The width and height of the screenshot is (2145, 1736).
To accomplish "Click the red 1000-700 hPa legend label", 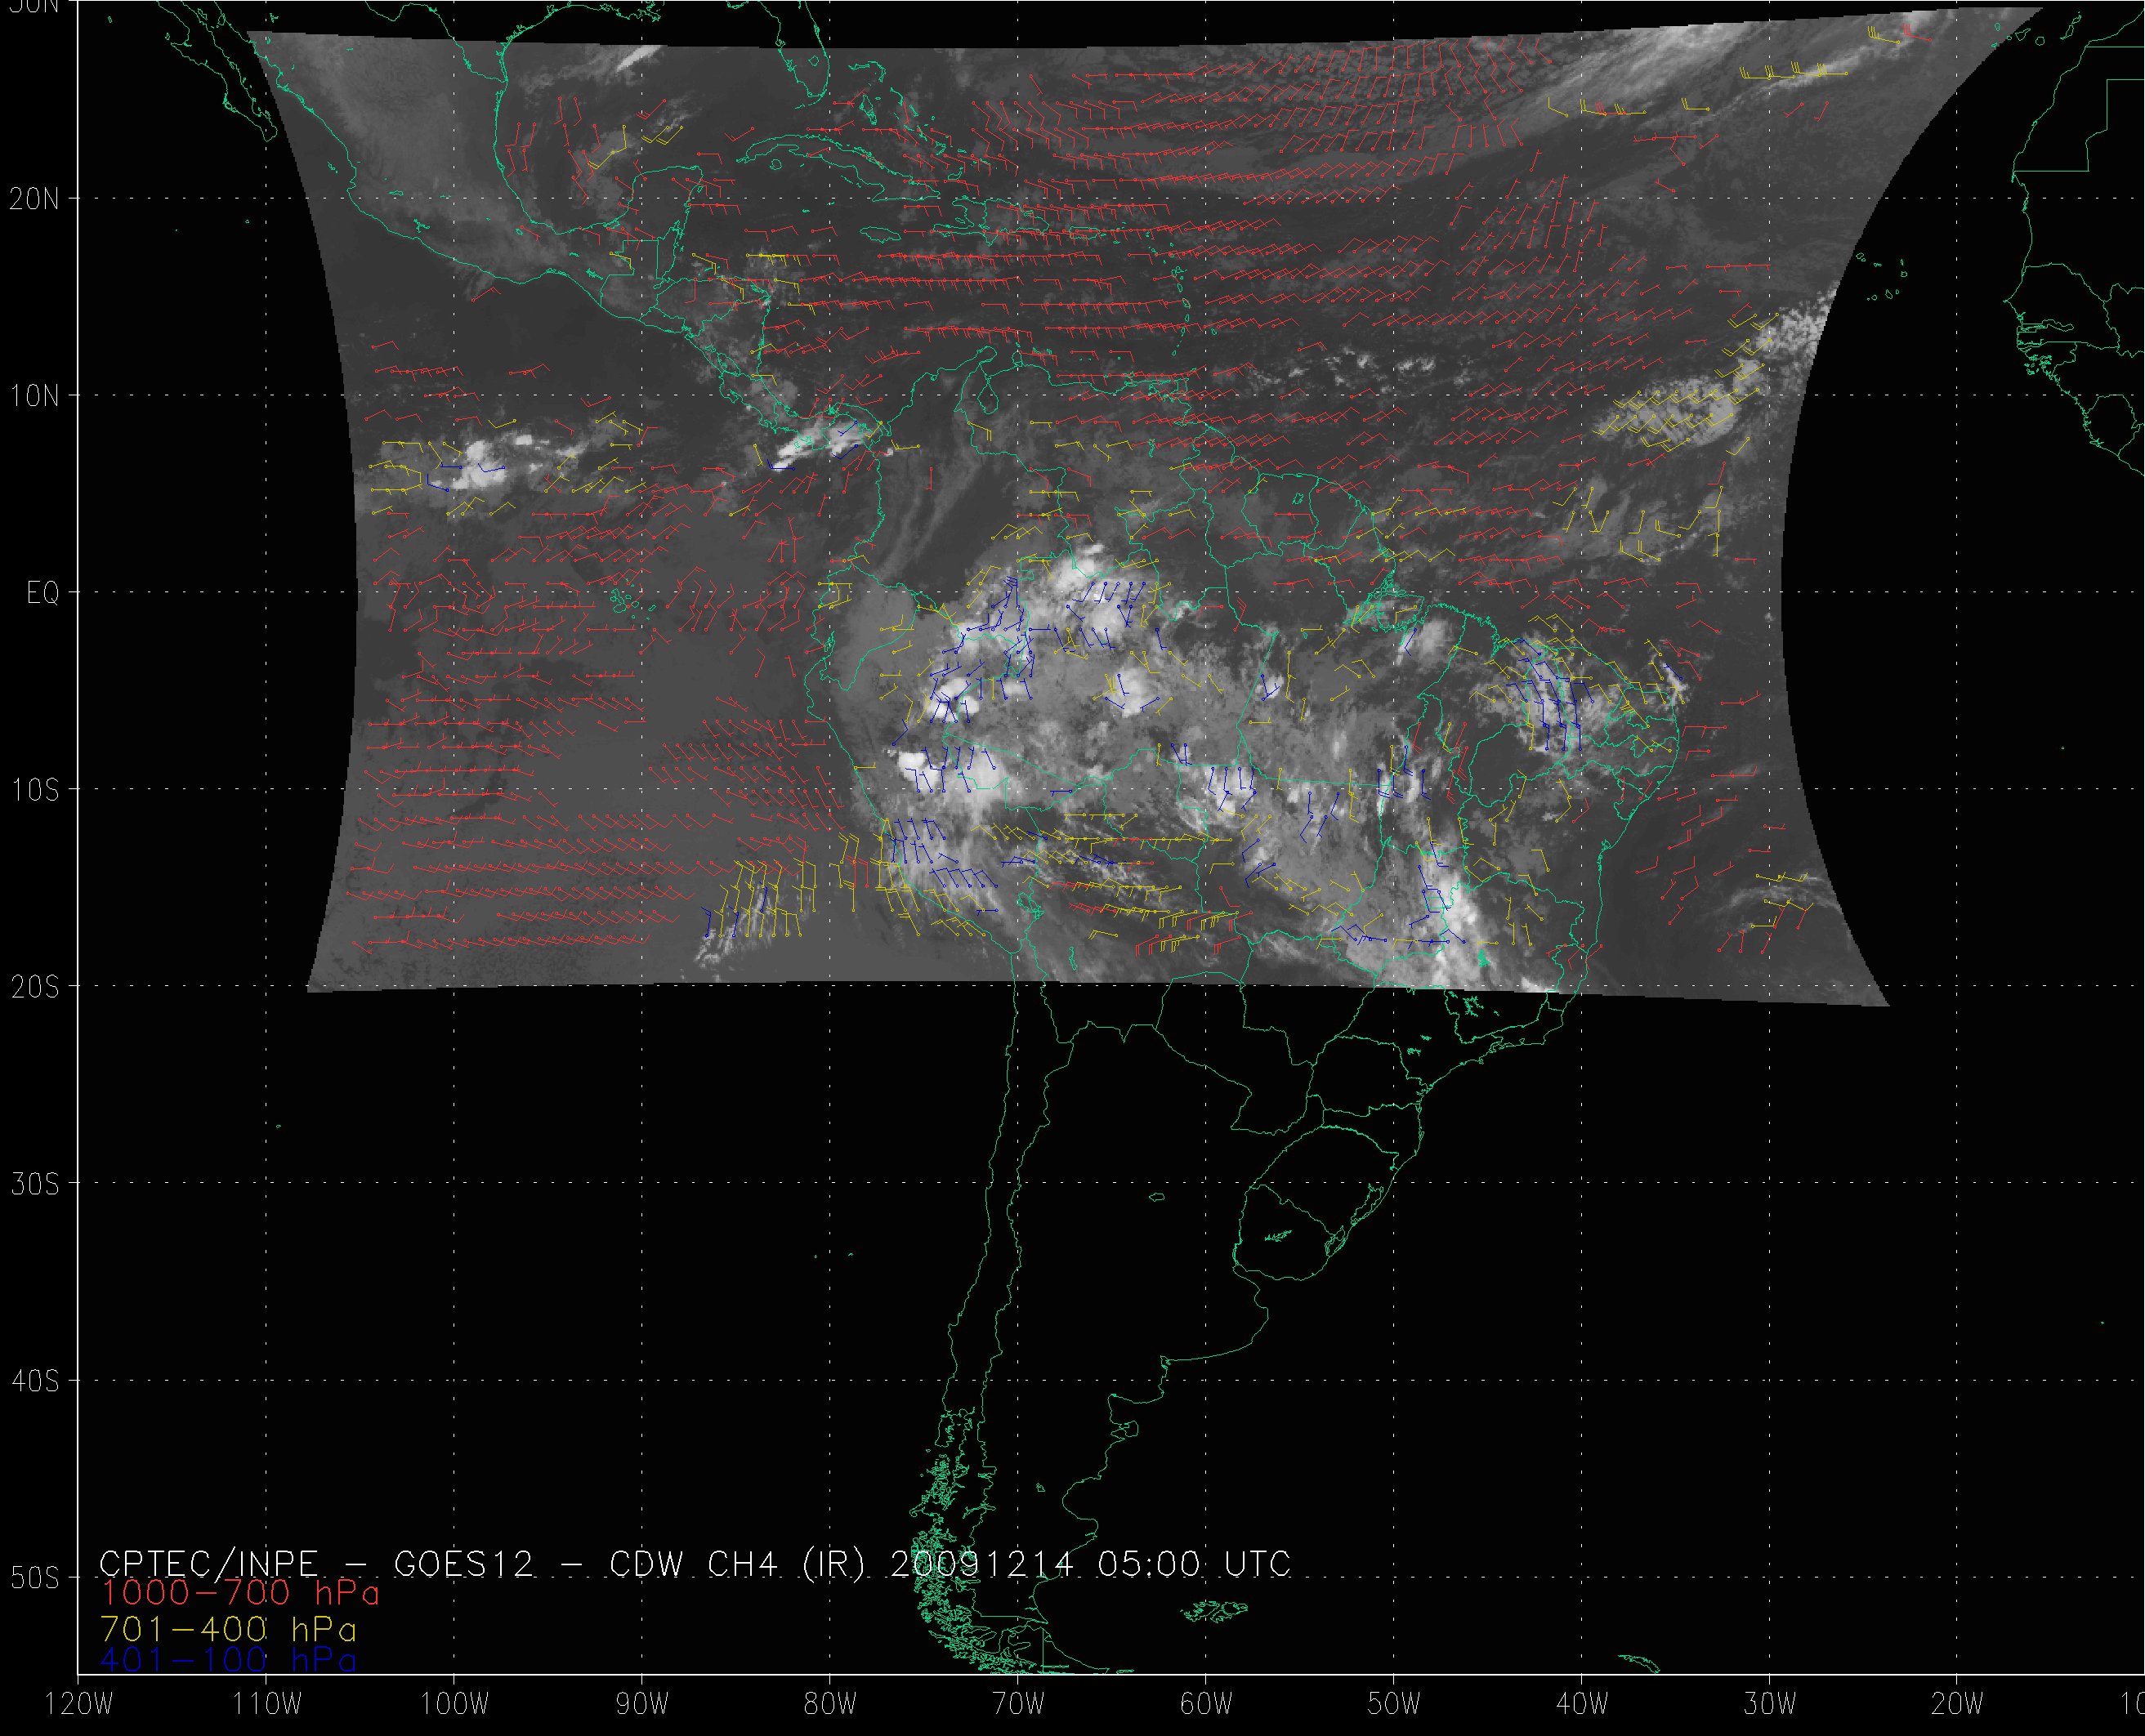I will (x=239, y=1593).
